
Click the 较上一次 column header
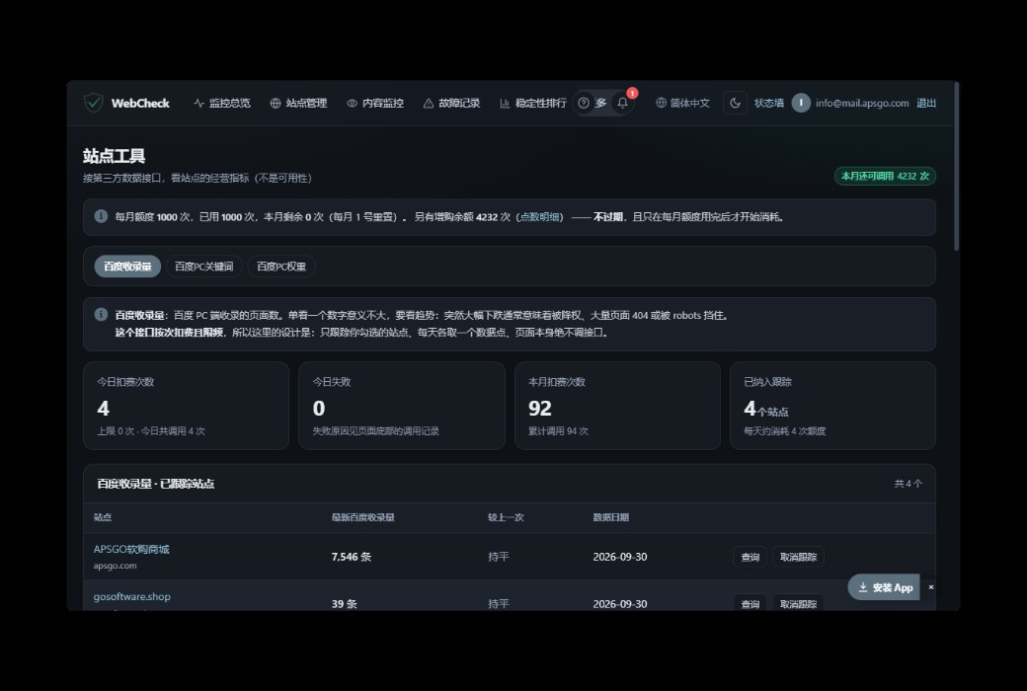click(506, 517)
